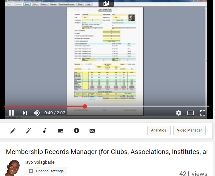Open the pencil edit video info tool
The width and height of the screenshot is (215, 176).
13,131
